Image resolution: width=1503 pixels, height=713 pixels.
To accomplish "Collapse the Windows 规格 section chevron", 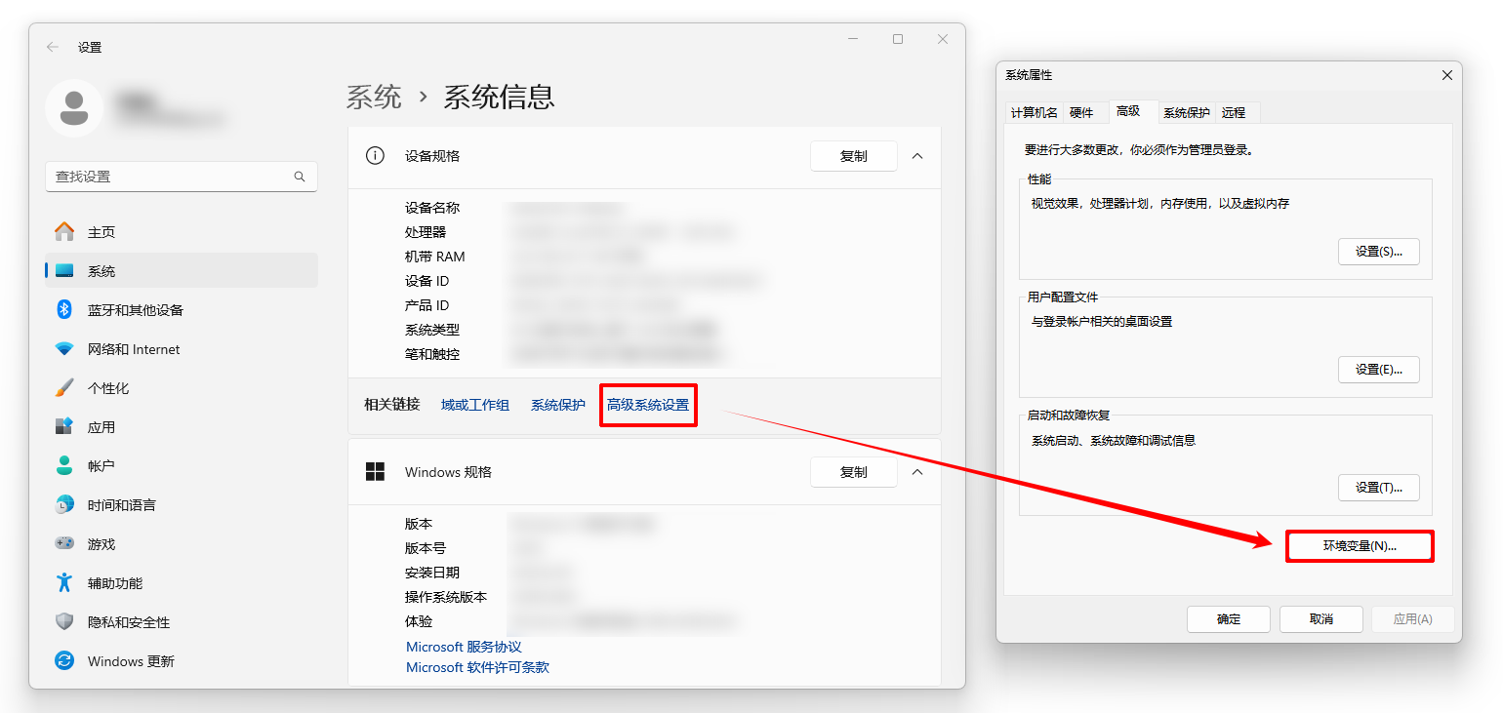I will (917, 472).
